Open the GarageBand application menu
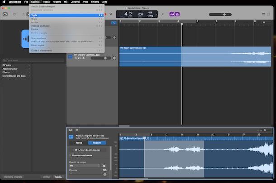Screen dimensions: 276x183 (15, 2)
